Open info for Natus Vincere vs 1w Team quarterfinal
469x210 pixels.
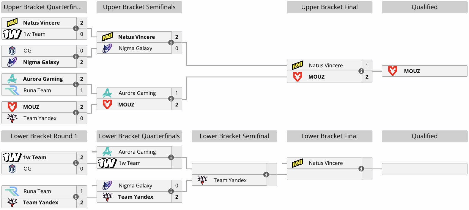pos(76,28)
